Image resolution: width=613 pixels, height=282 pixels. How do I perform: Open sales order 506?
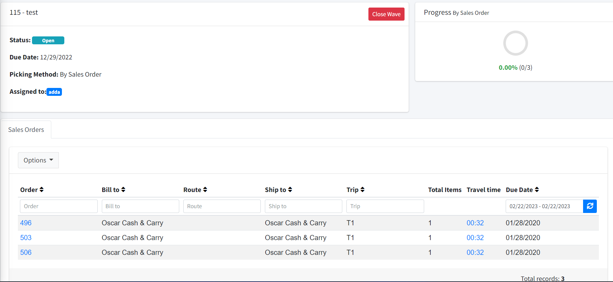(x=26, y=252)
